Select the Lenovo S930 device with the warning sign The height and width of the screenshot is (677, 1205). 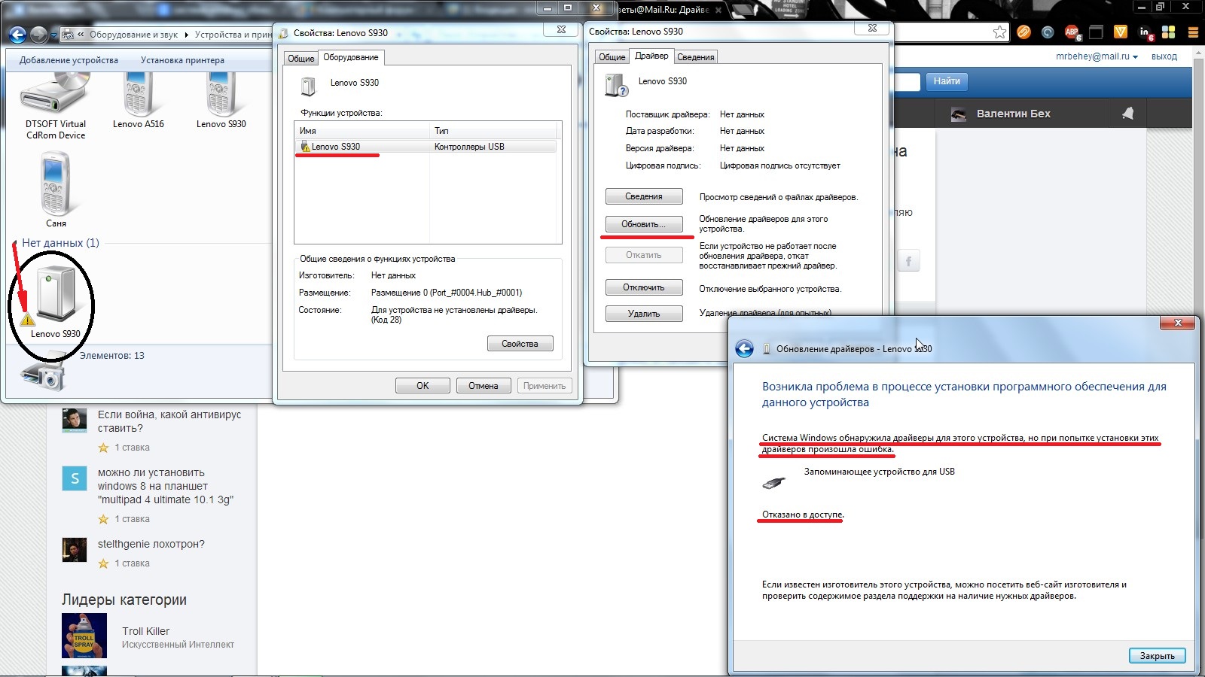[x=56, y=302]
